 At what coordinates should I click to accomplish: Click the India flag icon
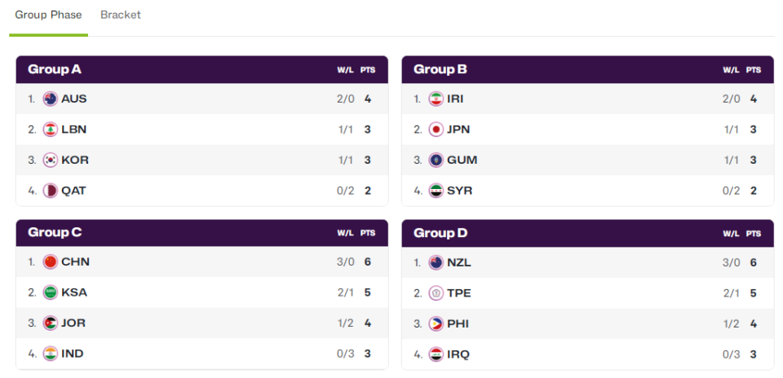point(51,354)
